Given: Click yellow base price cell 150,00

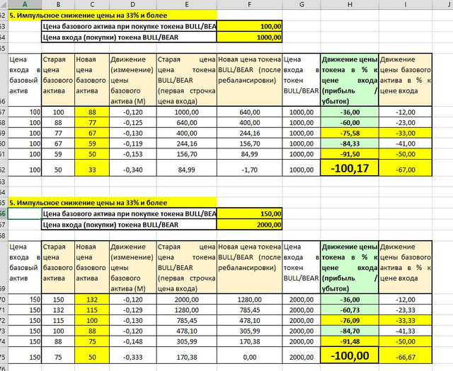Looking at the screenshot, I should [249, 214].
